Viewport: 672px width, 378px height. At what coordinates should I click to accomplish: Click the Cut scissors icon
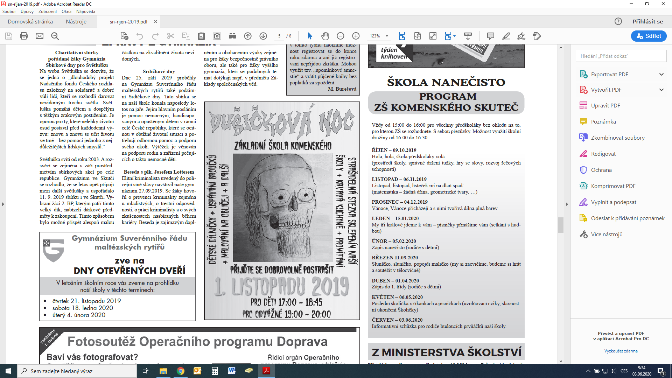(171, 36)
